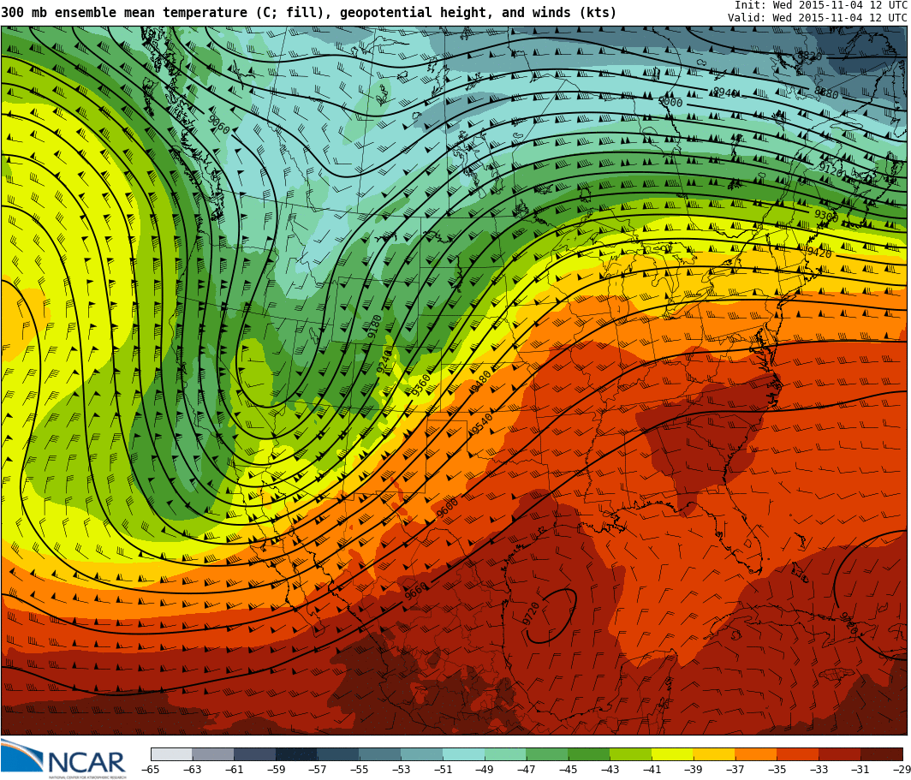911x780 pixels.
Task: Click the -35 colorbar tick label
Action: click(x=777, y=769)
